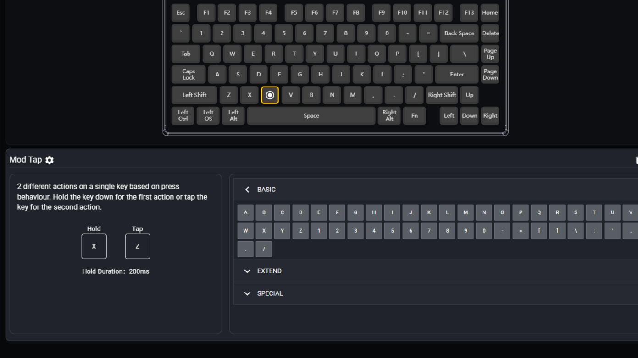Click the trash delete icon in Mod Tap panel

click(x=636, y=160)
